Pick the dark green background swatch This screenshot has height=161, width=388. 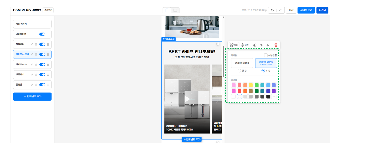(x=257, y=91)
